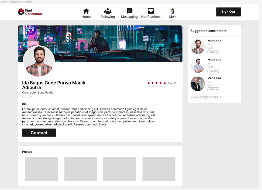
Task: Click the Find Contractor logo
Action: click(30, 12)
